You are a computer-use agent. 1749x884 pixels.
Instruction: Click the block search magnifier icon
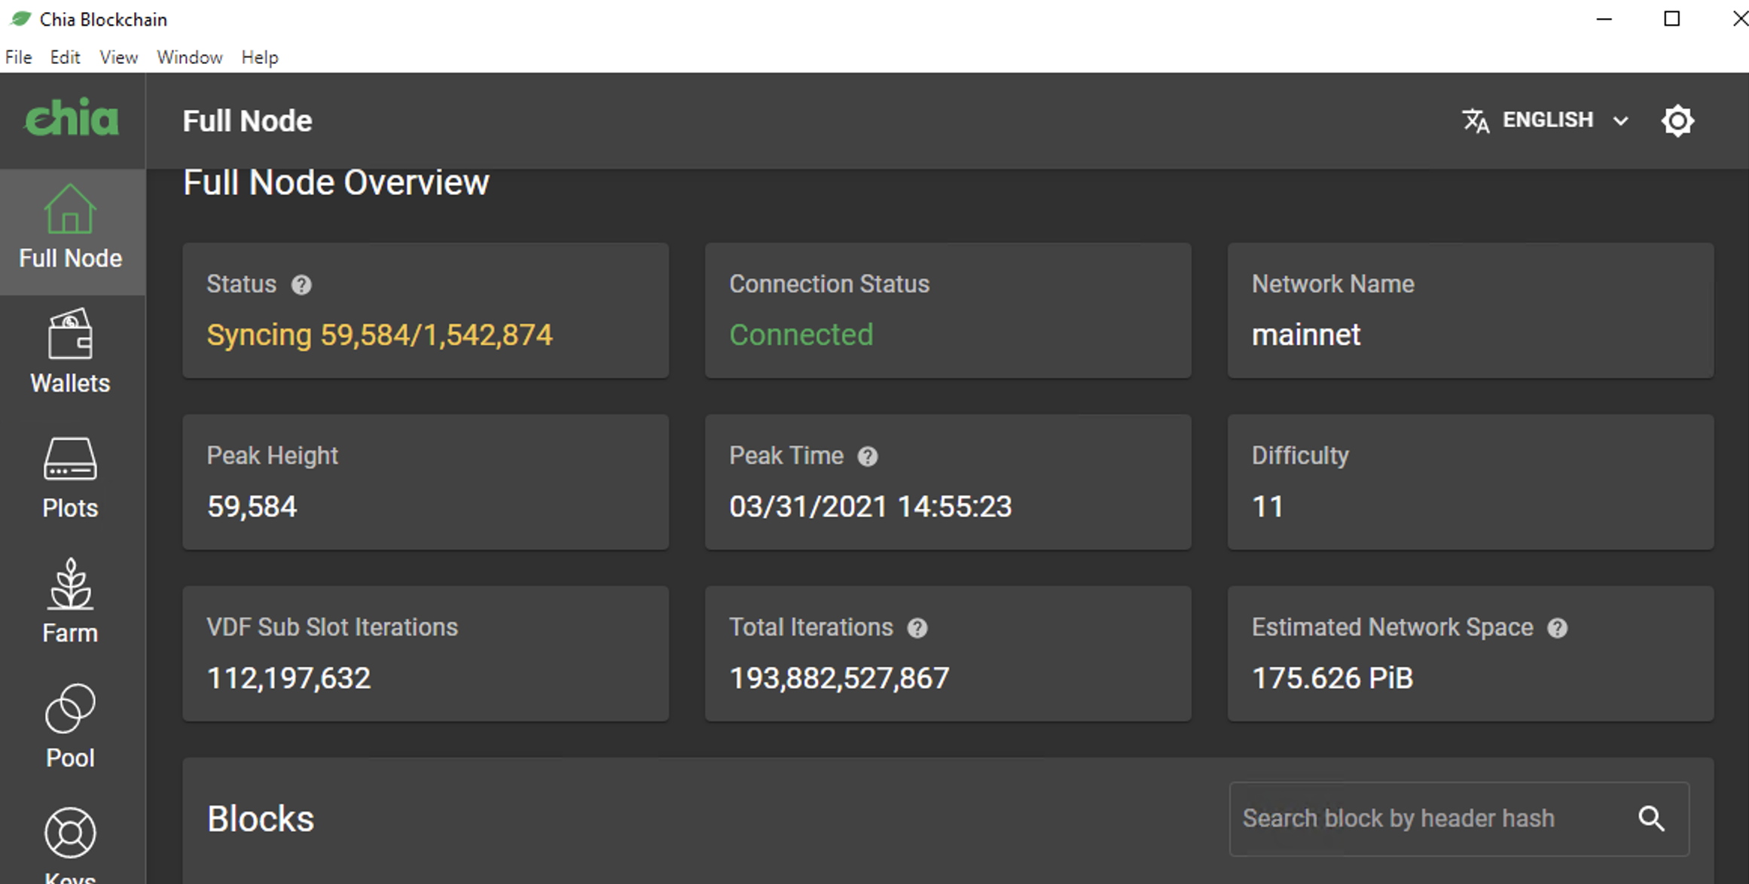pyautogui.click(x=1651, y=818)
